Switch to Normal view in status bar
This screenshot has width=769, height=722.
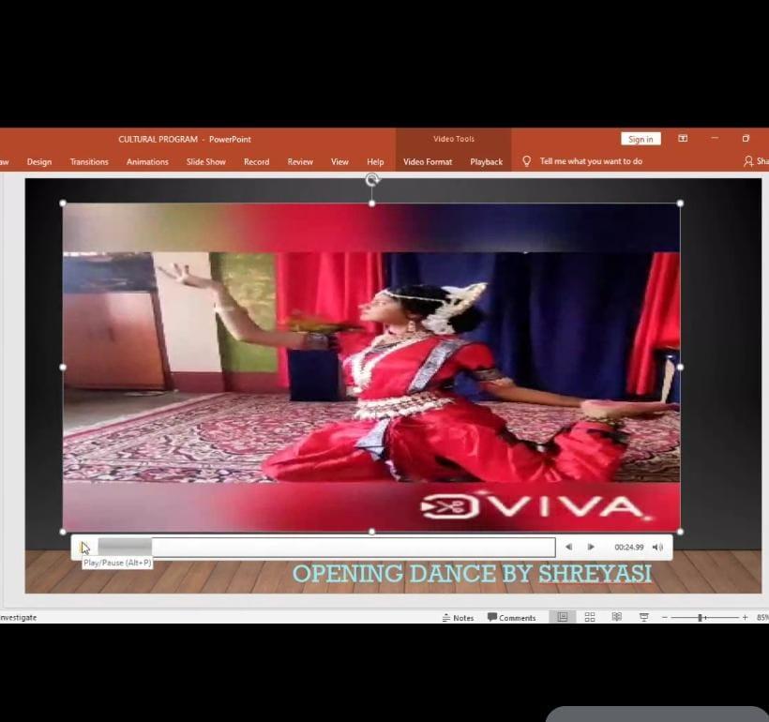[563, 617]
